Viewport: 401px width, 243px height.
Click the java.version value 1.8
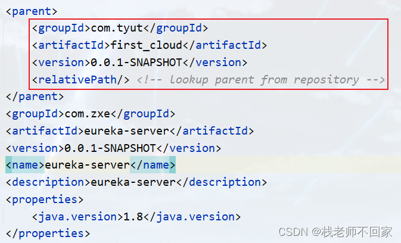133,217
